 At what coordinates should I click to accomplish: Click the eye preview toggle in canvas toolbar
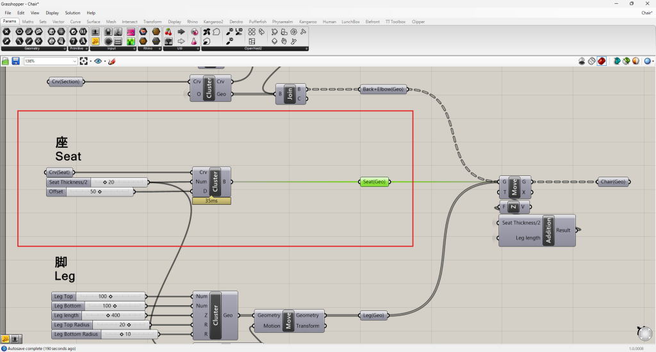click(x=98, y=61)
